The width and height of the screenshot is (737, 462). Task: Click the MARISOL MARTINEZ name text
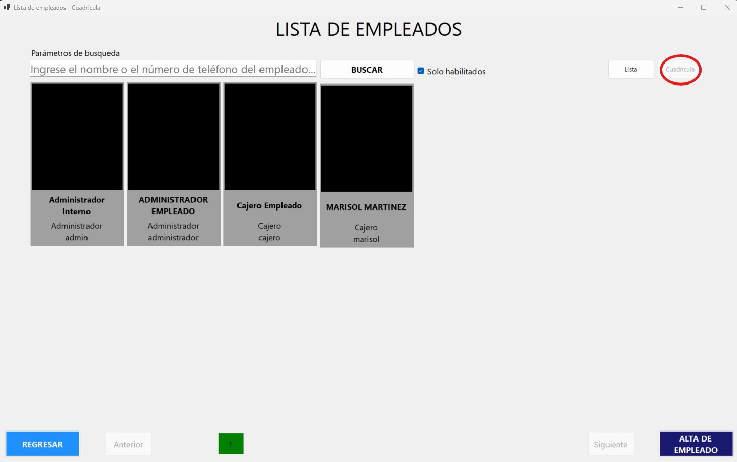pos(366,207)
